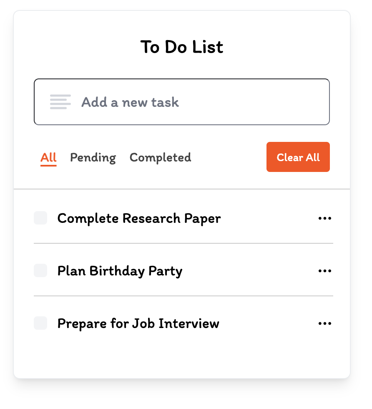372x409 pixels.
Task: Click the Add a new task input field
Action: point(181,101)
